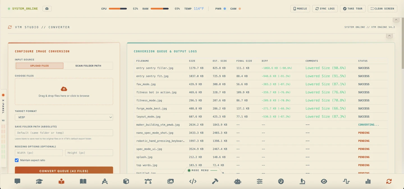Image resolution: width=404 pixels, height=189 pixels.
Task: Click the Save Folder Path input field
Action: coord(64,133)
